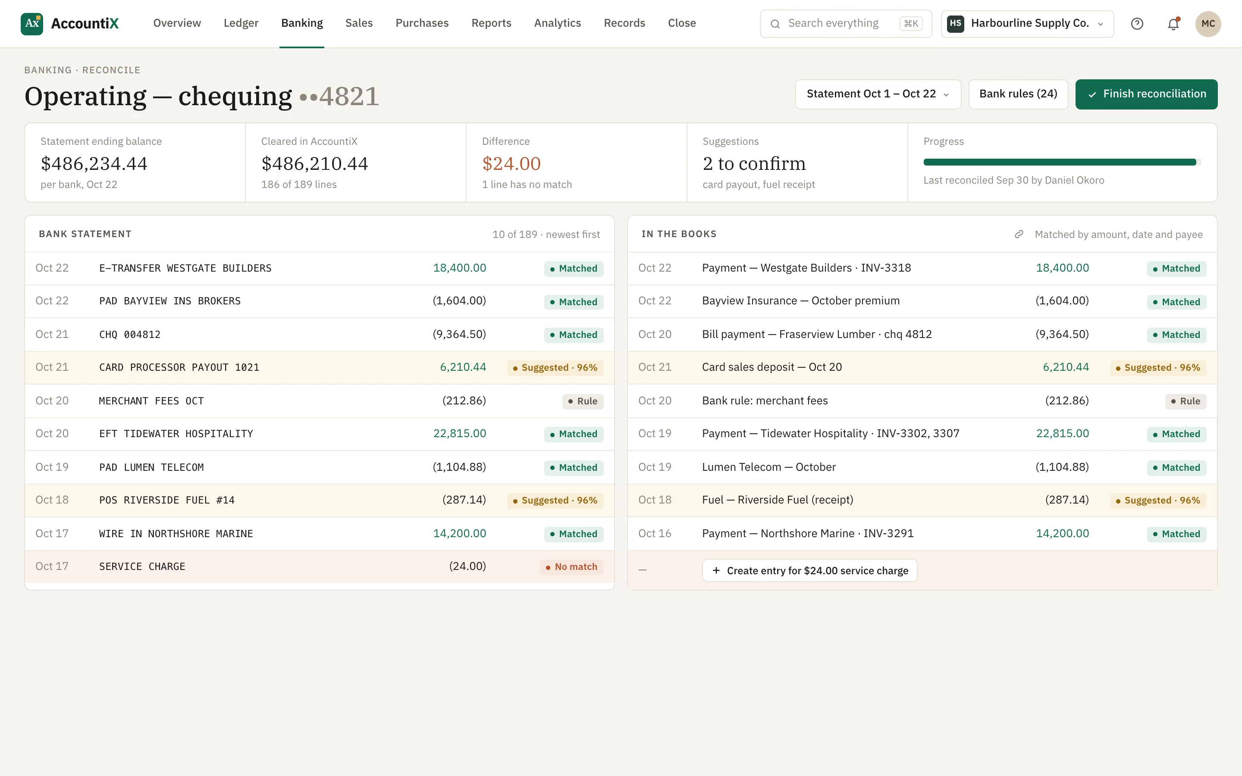Select the E-TRANSFER WESTGATE BUILDERS row
1242x776 pixels.
pos(319,269)
